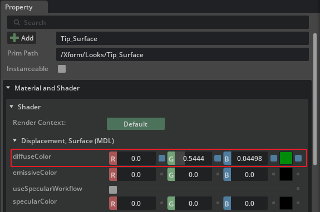Click specularColor B value field
The height and width of the screenshot is (212, 320).
pos(249,203)
